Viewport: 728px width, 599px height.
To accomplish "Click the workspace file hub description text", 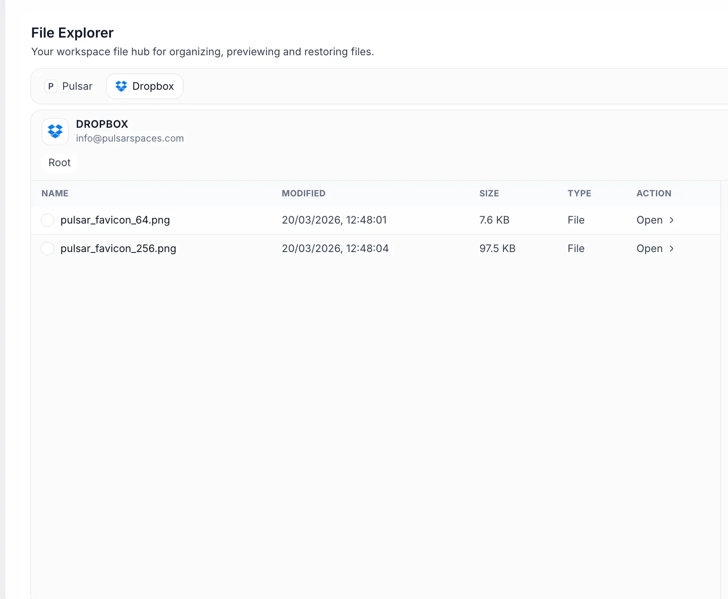I will tap(203, 52).
